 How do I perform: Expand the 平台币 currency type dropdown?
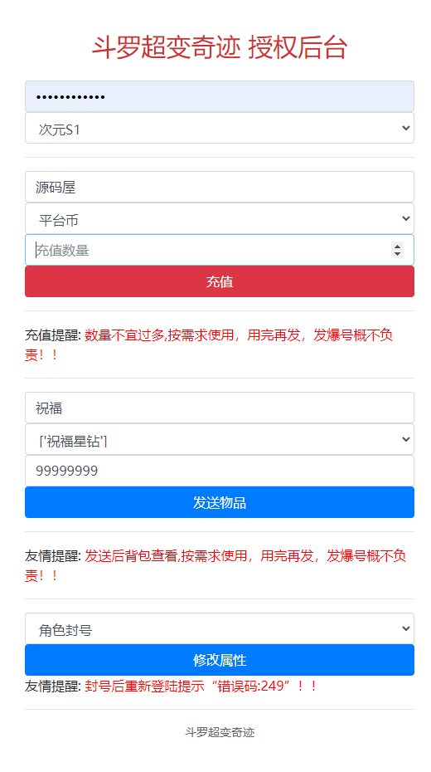tap(219, 218)
